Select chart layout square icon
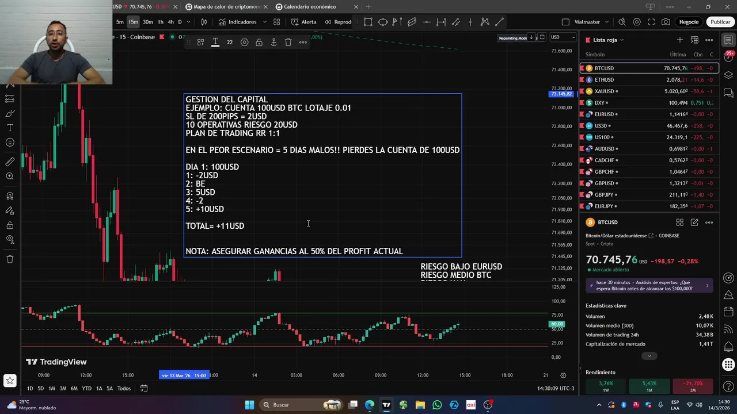Screen dimensions: 737x414 coord(565,22)
